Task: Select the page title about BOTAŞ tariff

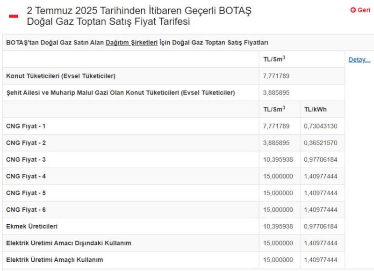Action: point(139,16)
